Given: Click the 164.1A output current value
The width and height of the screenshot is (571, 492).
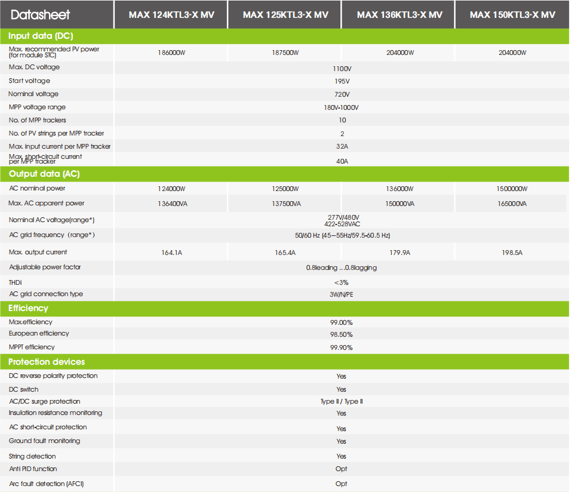Looking at the screenshot, I should point(171,253).
